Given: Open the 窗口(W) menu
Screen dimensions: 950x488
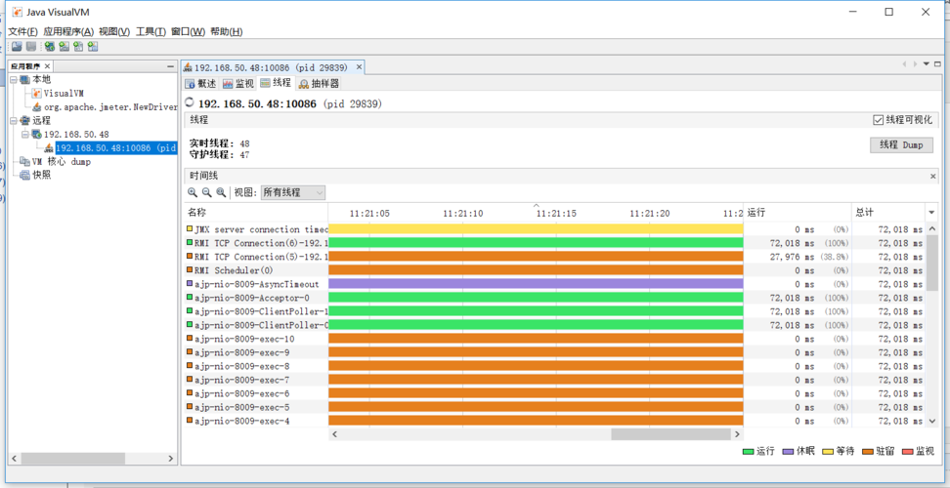Looking at the screenshot, I should point(189,31).
